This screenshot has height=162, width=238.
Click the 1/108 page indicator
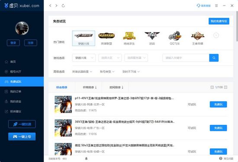click(x=219, y=87)
